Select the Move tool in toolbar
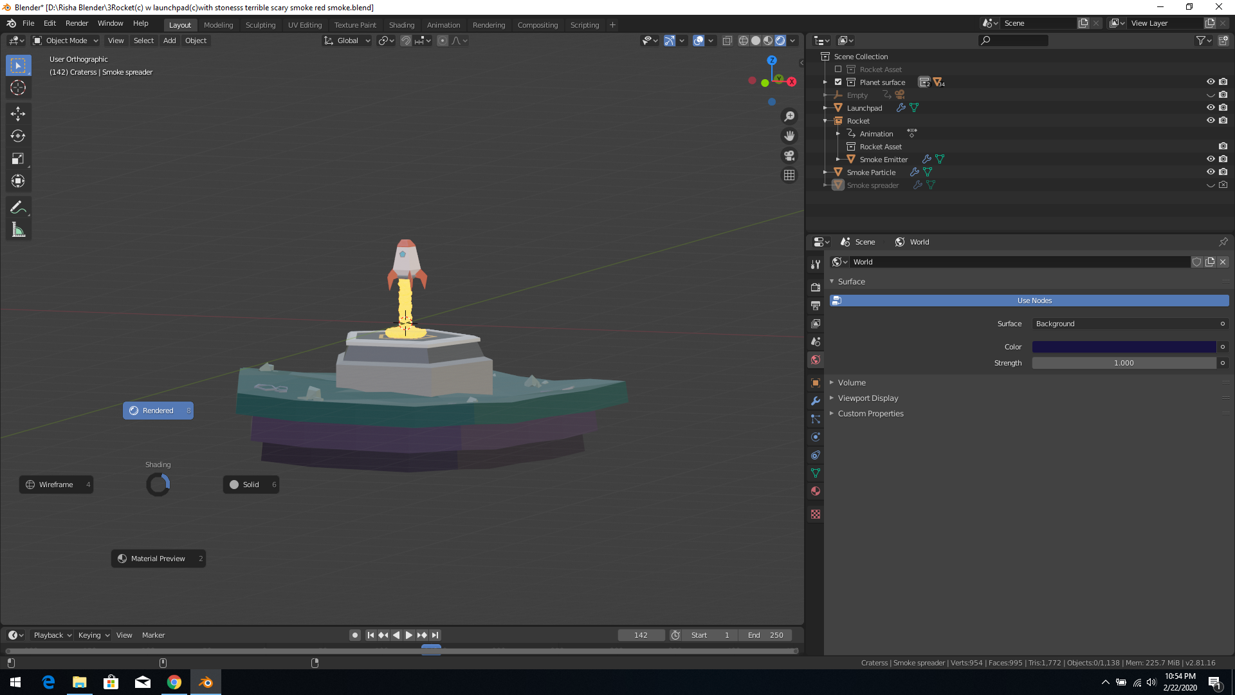This screenshot has height=695, width=1235. tap(18, 114)
